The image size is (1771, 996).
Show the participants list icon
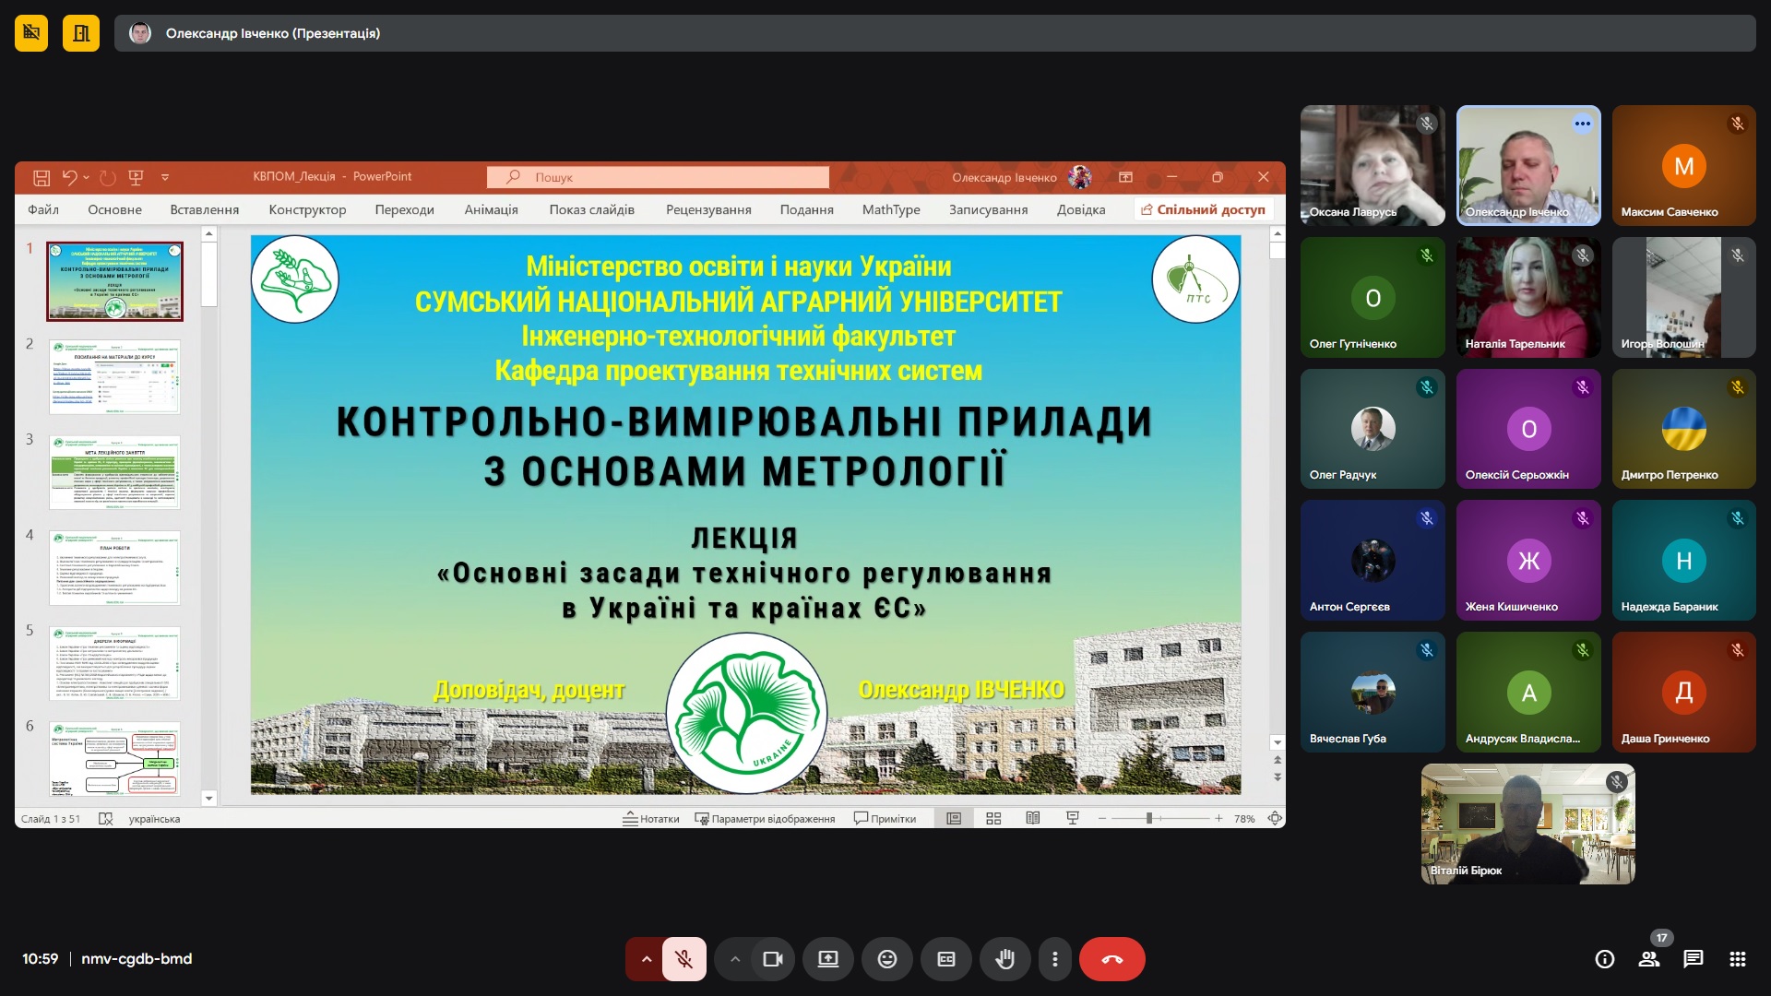coord(1648,959)
